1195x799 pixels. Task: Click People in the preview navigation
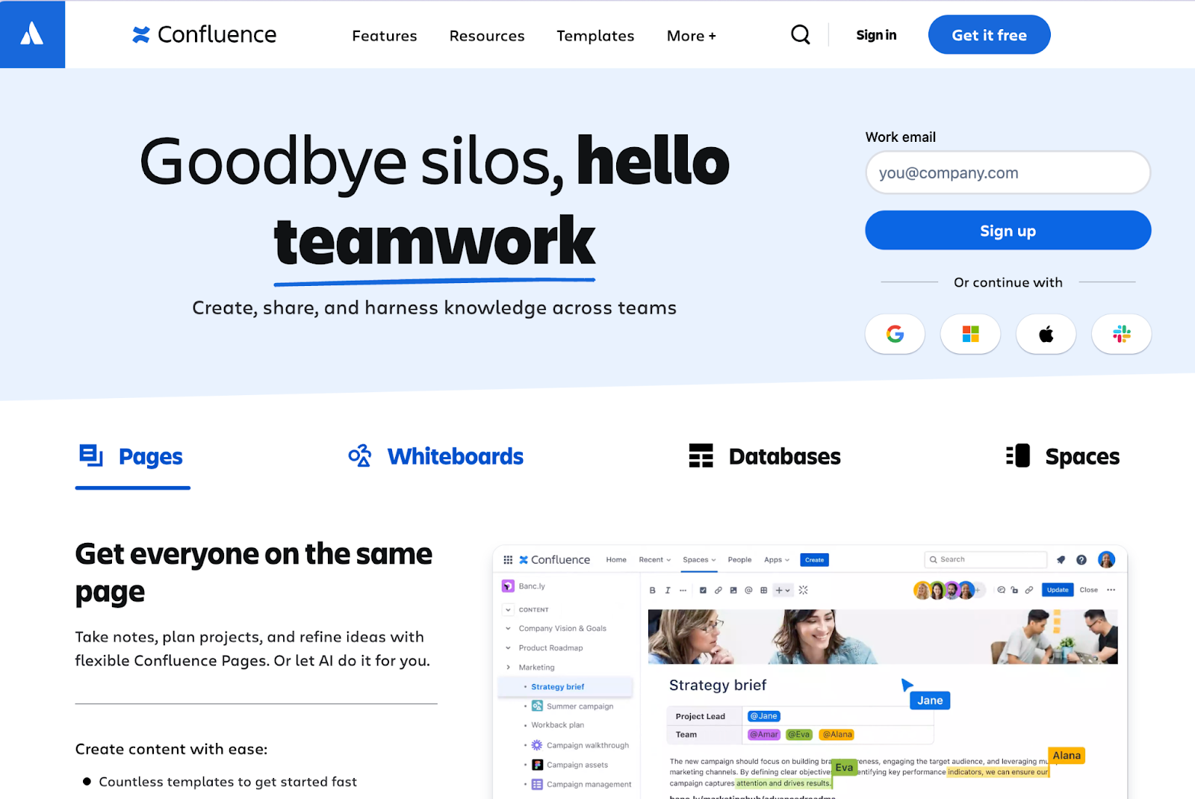(739, 559)
